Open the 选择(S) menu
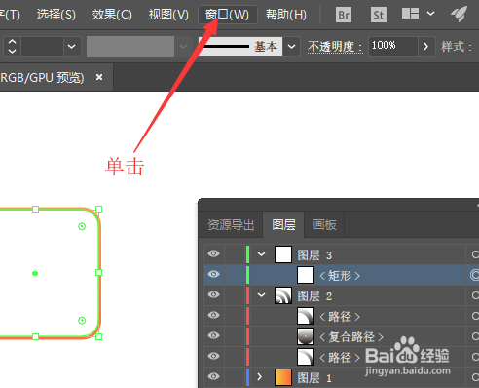Screen dimensions: 479x388 click(x=55, y=15)
